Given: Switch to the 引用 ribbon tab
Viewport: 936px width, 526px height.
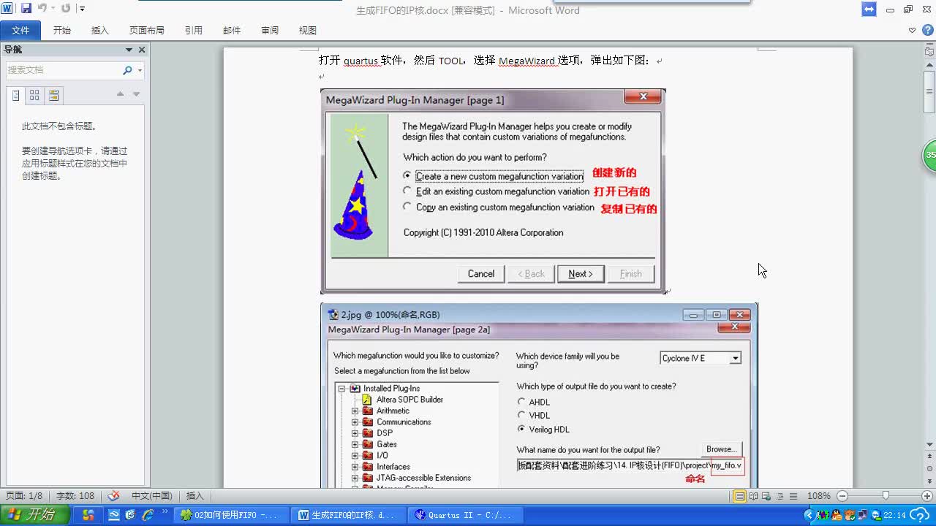Looking at the screenshot, I should coord(194,30).
